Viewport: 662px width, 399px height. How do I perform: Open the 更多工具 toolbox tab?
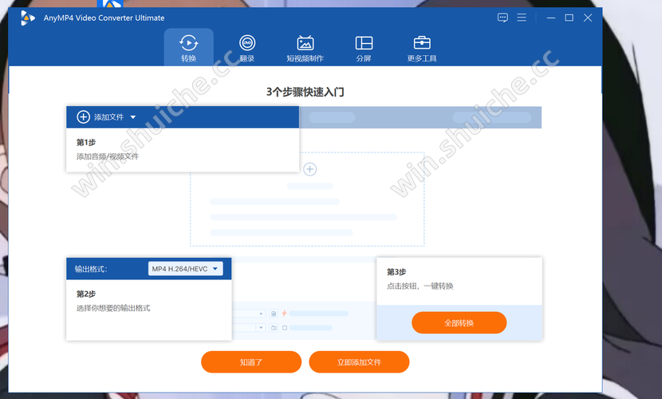pyautogui.click(x=422, y=48)
